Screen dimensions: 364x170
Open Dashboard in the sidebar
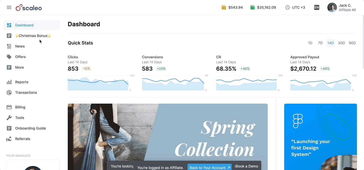[x=32, y=25]
